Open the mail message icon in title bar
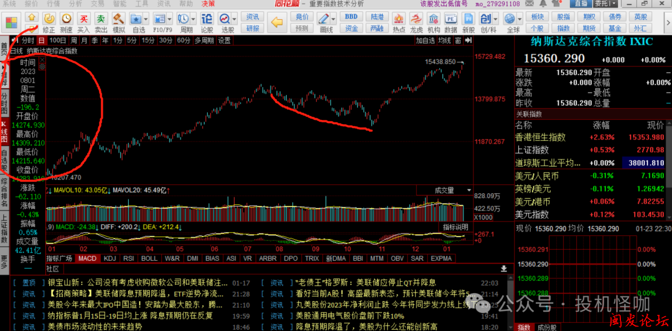The width and height of the screenshot is (672, 331). point(531,4)
